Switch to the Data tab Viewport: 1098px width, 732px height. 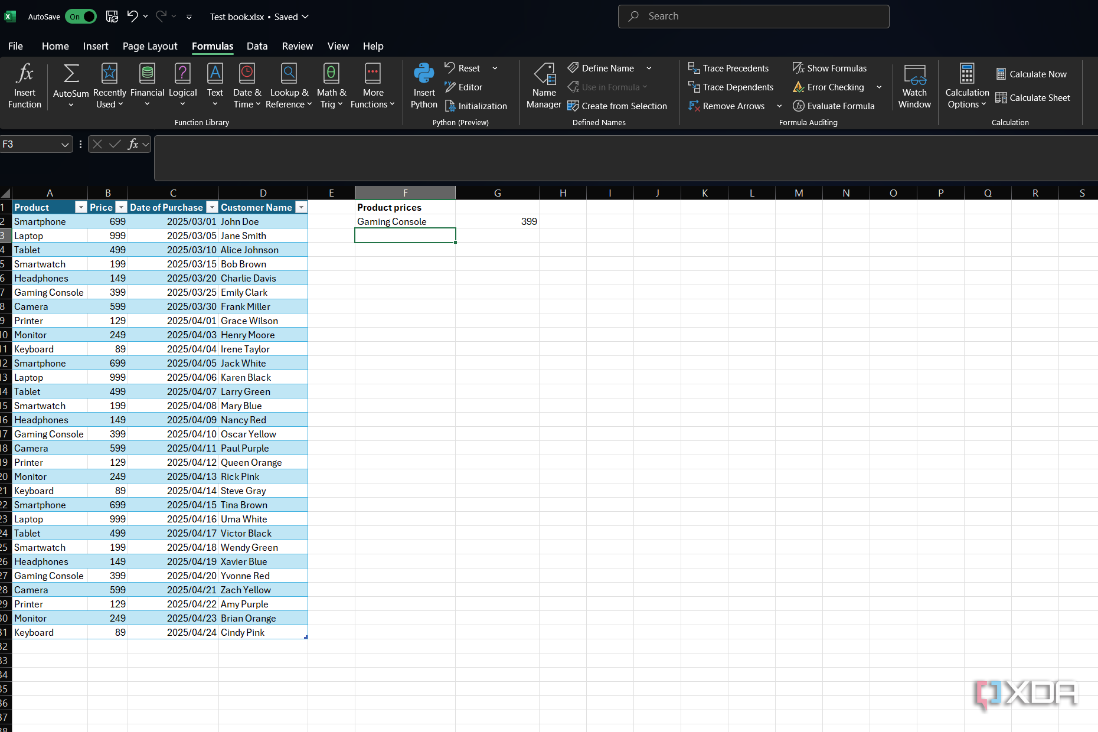coord(257,46)
